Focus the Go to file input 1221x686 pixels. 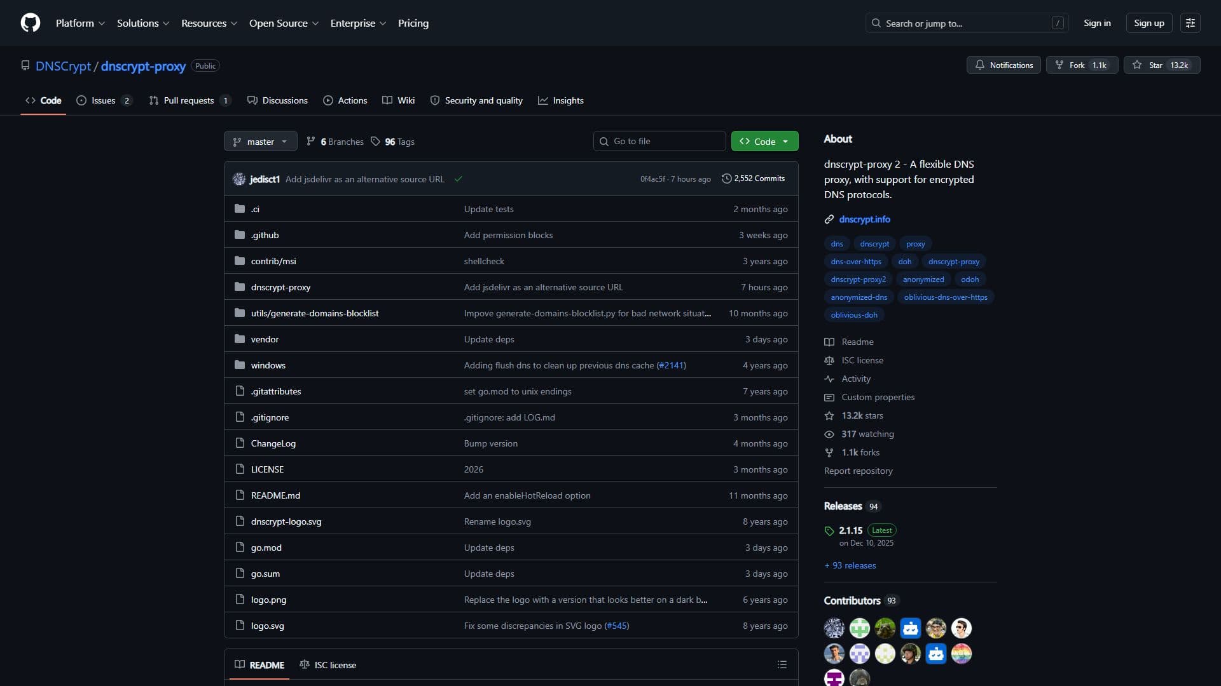659,141
